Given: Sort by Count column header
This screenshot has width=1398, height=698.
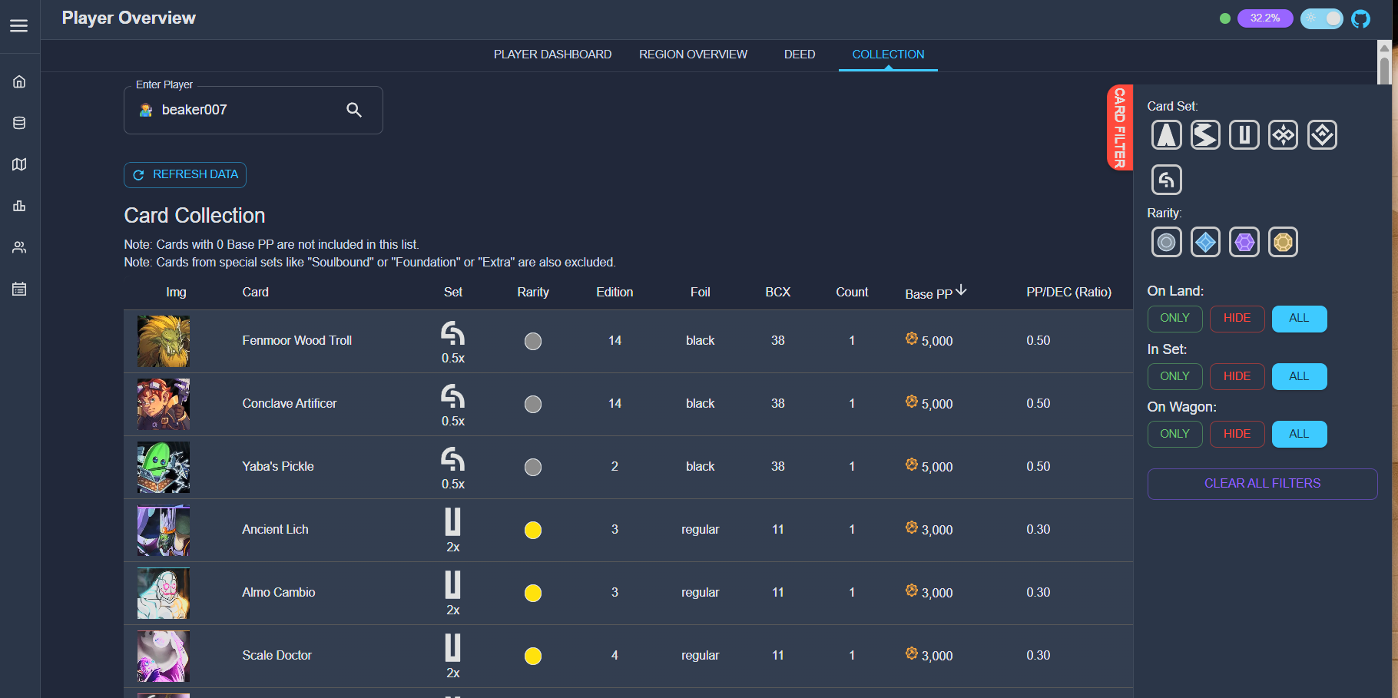Looking at the screenshot, I should [x=852, y=293].
